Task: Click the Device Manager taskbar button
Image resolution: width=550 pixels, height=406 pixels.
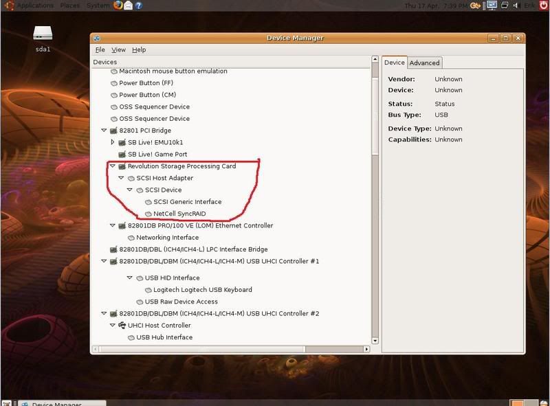Action: pos(62,403)
